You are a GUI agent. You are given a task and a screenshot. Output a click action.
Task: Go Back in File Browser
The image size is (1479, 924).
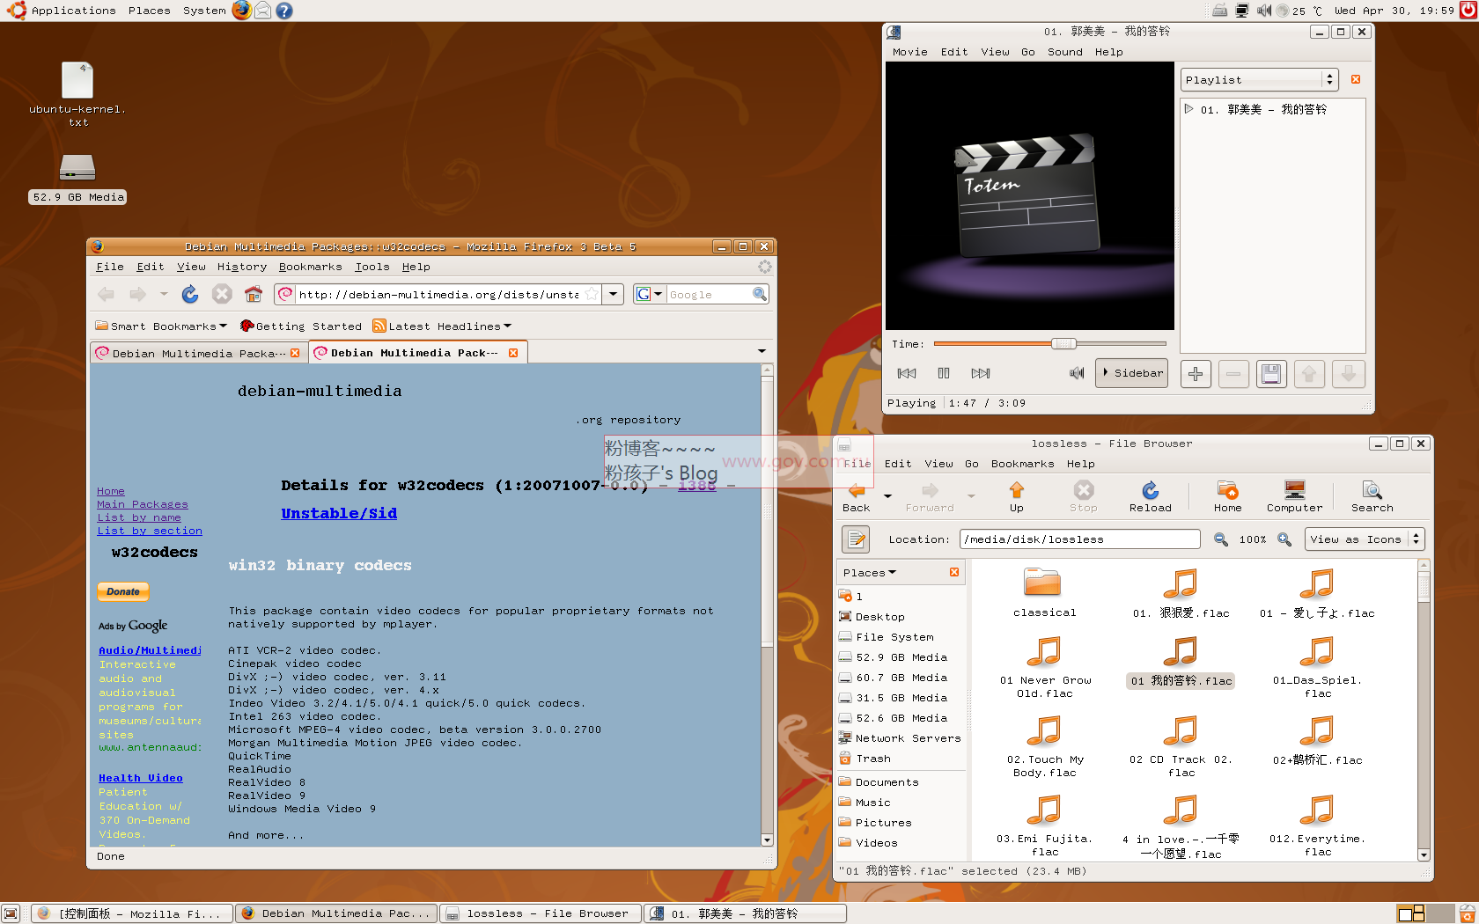[x=857, y=497]
